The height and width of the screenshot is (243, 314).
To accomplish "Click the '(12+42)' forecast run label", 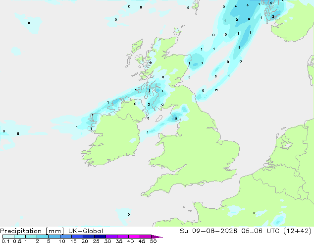I will pyautogui.click(x=298, y=231).
